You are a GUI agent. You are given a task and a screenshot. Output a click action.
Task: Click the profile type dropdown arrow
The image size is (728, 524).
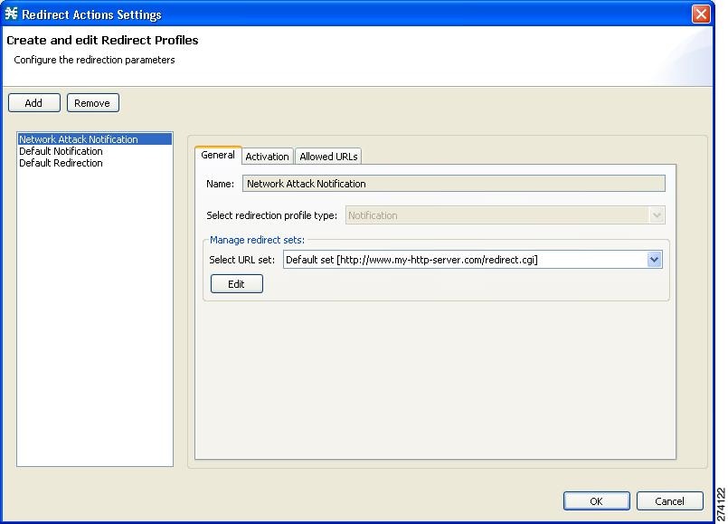click(x=657, y=215)
